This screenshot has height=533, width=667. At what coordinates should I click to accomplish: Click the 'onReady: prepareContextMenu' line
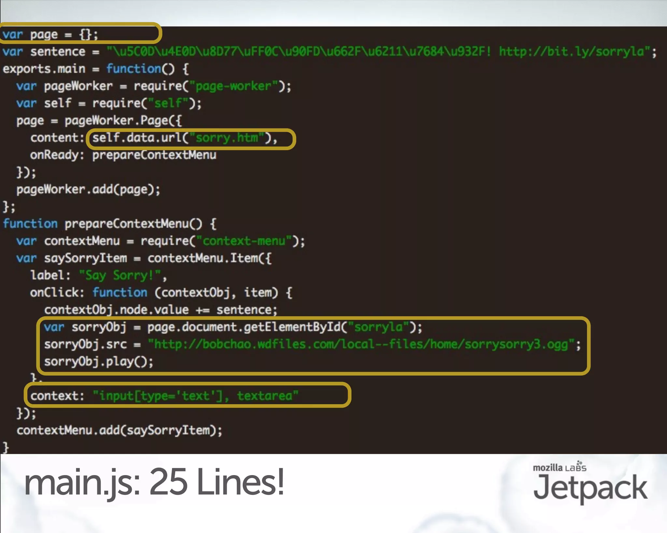123,155
